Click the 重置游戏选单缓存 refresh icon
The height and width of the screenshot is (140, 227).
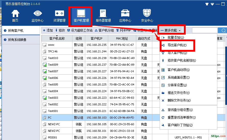pos(163,118)
